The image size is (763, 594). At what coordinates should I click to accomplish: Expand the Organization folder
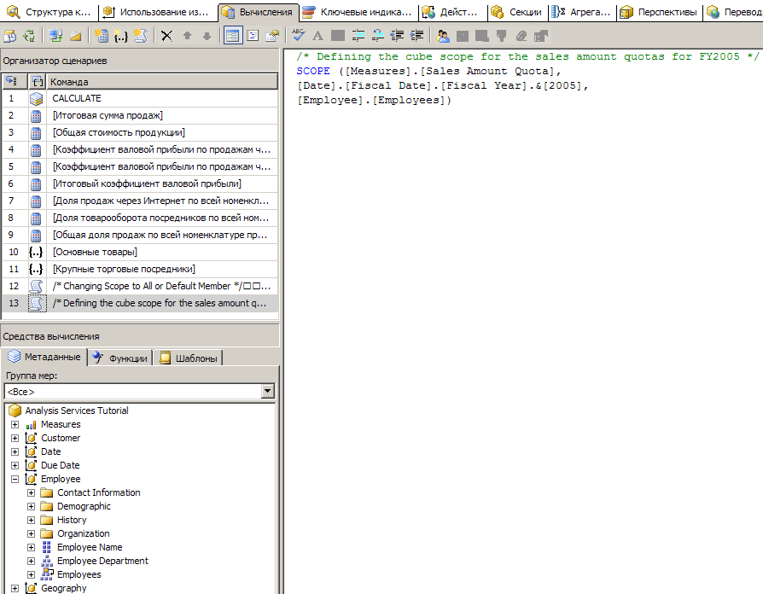(31, 533)
